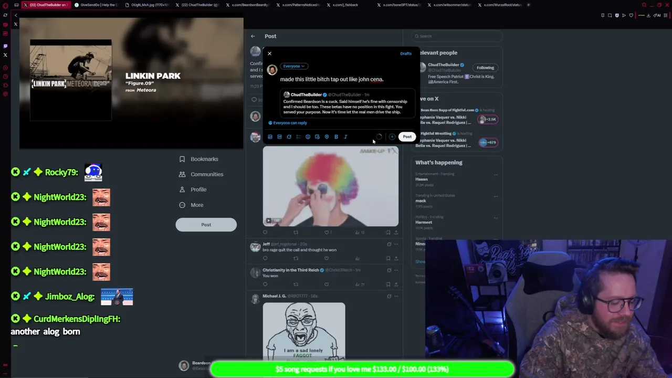672x378 pixels.
Task: Open the quoted ChudTheBuilder post
Action: point(346,103)
